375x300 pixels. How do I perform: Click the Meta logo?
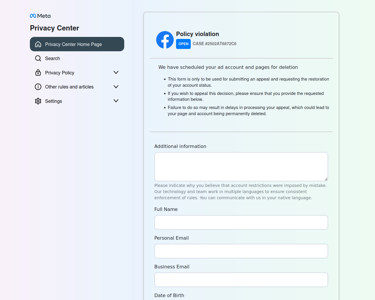(40, 16)
